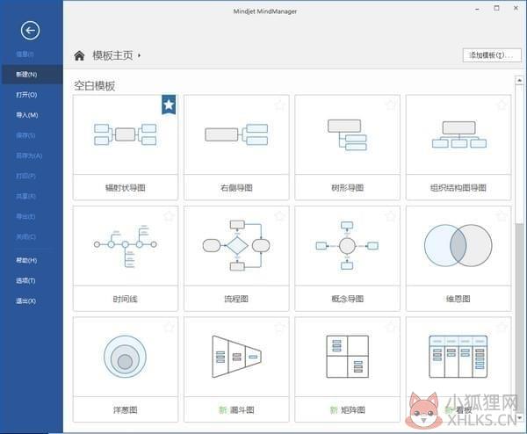Pick the 漏斗图 funnel chart template

coord(236,370)
